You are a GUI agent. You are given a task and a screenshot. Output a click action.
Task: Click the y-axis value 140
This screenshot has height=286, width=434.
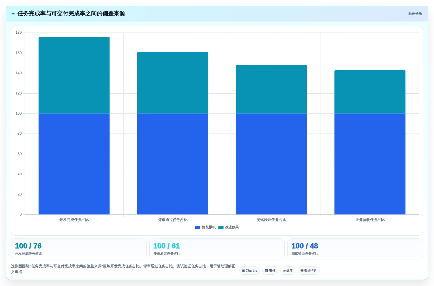click(x=19, y=73)
